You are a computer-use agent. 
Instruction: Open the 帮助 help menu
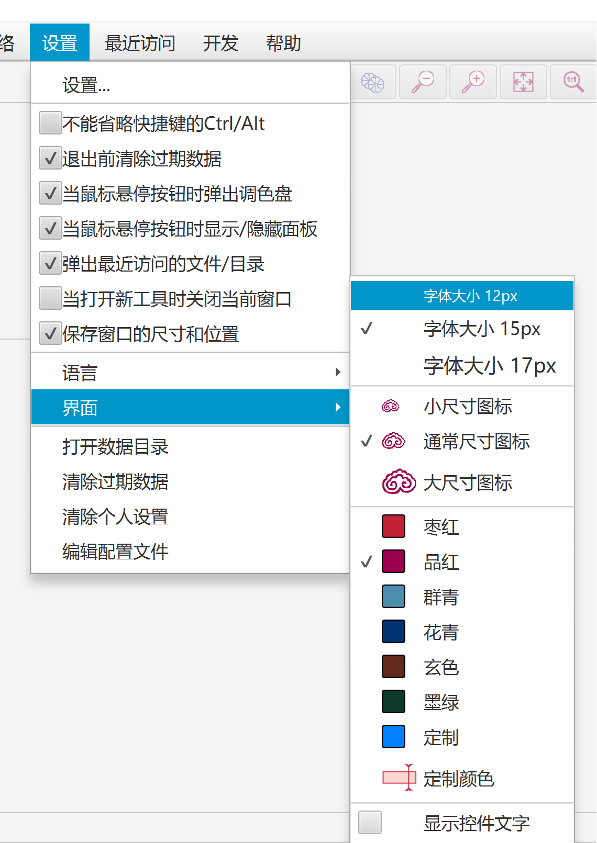click(283, 43)
